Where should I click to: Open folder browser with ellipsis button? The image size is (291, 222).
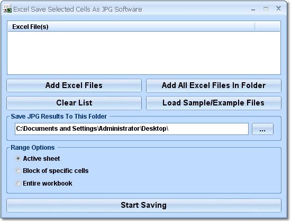(x=262, y=129)
